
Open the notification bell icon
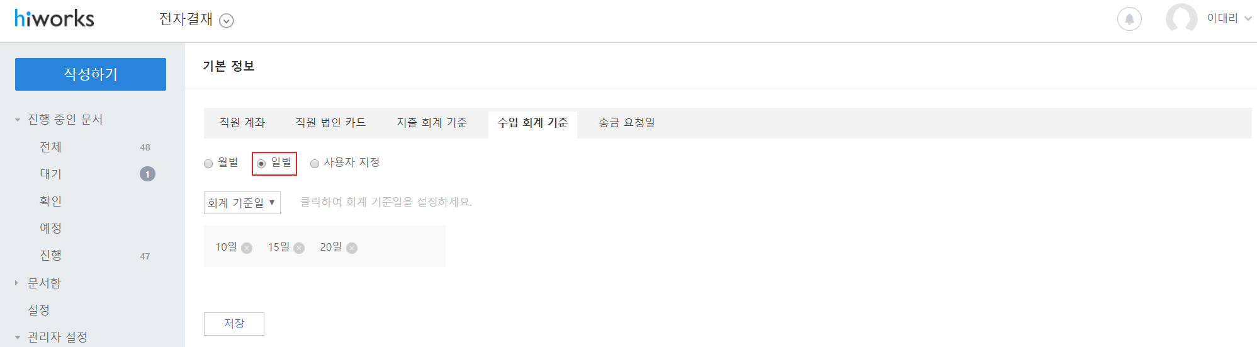[1129, 19]
